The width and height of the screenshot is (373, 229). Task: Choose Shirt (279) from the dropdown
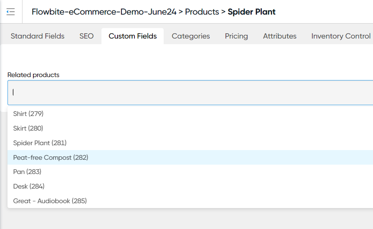(28, 114)
